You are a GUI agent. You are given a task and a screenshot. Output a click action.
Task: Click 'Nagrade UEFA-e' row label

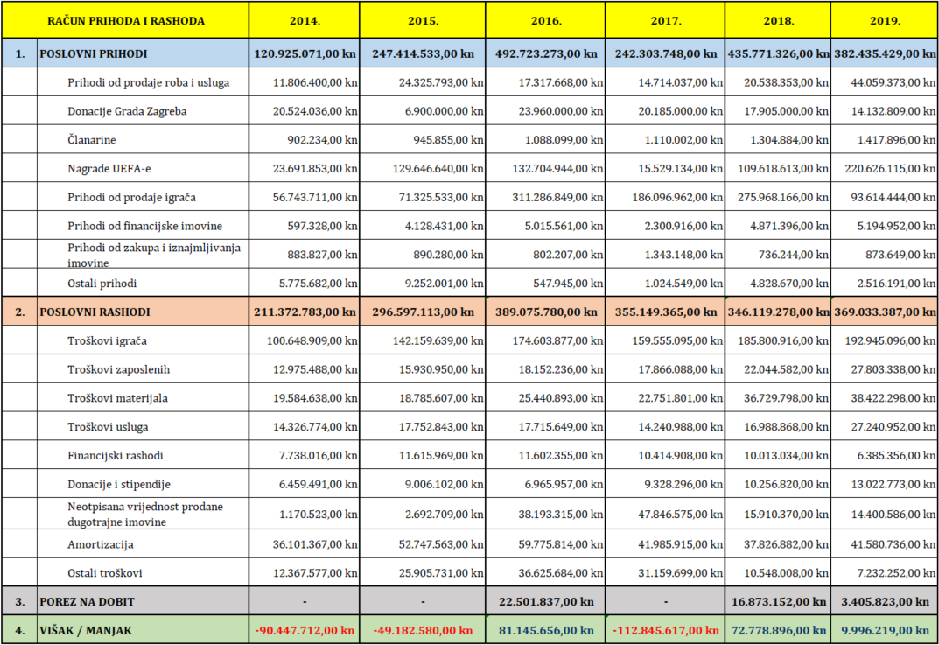(109, 169)
